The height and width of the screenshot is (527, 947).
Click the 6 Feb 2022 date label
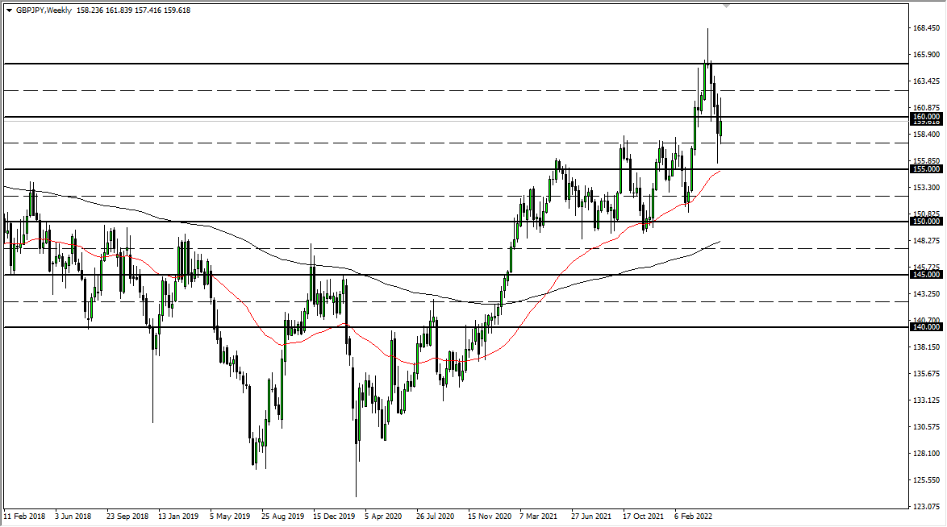[695, 517]
